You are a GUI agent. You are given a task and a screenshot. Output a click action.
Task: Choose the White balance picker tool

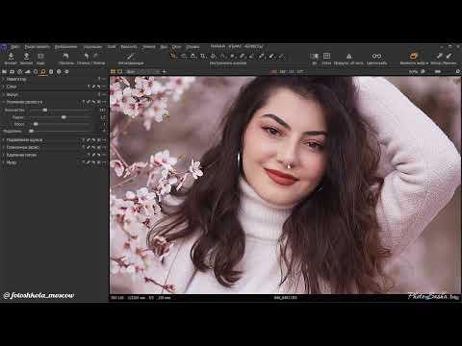[262, 56]
